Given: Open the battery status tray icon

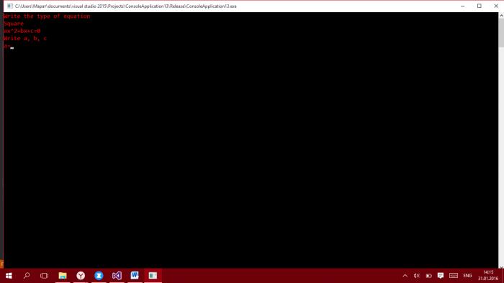Looking at the screenshot, I should click(429, 276).
